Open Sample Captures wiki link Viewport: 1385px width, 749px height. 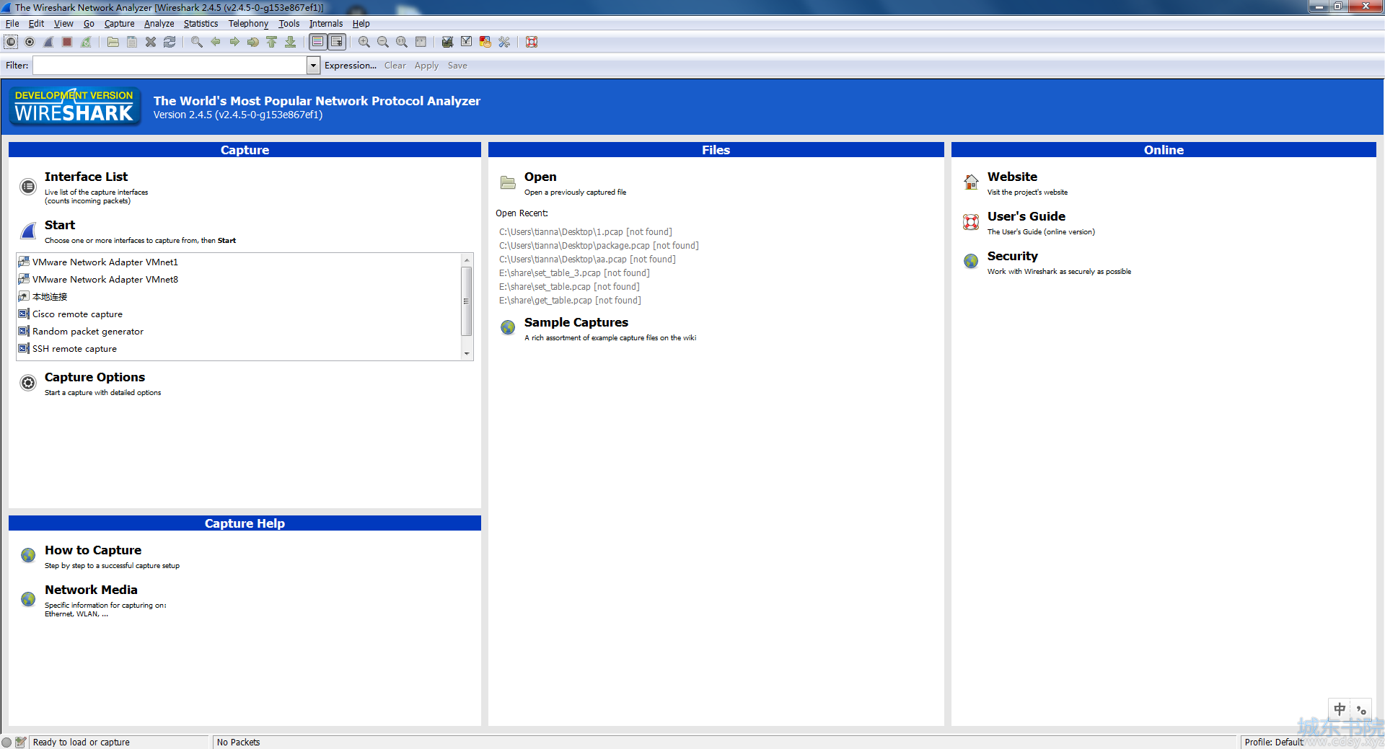click(x=576, y=322)
